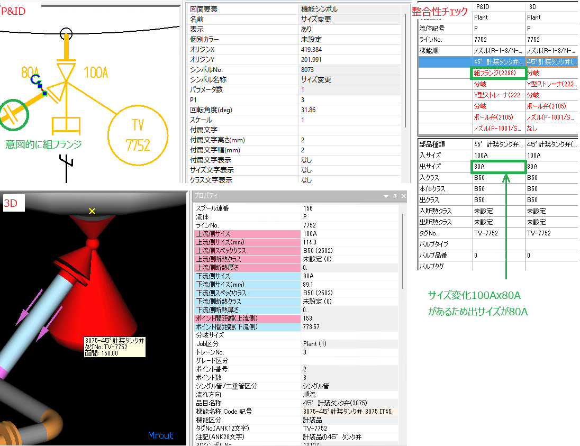
Task: Pin the プロパティ panel with pushpin icon
Action: pos(395,196)
